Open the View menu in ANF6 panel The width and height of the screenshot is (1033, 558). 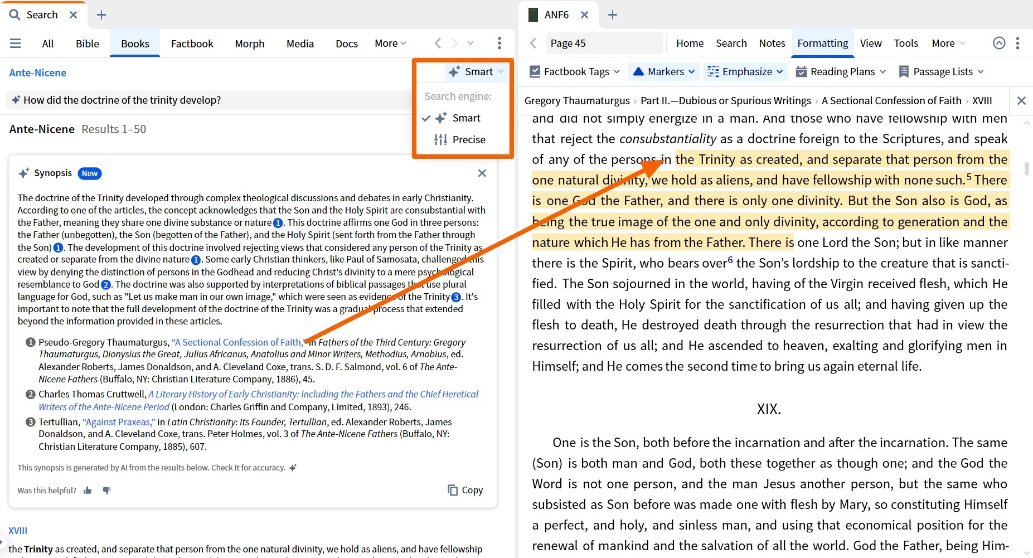pos(871,43)
